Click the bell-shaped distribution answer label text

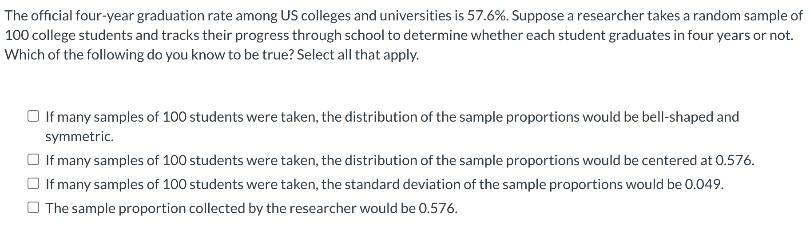point(392,126)
